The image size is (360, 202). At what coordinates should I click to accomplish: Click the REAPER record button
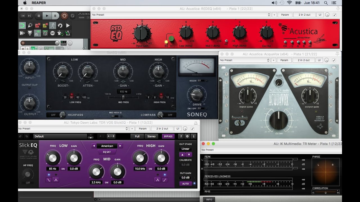[64, 16]
